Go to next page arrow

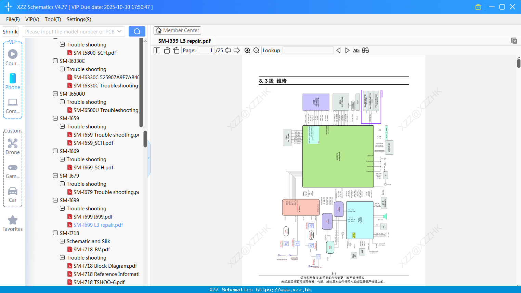[x=237, y=50]
